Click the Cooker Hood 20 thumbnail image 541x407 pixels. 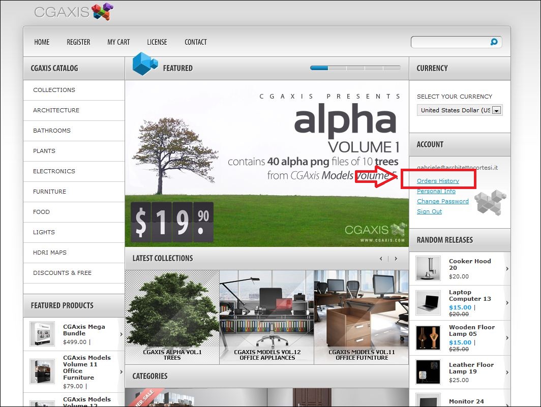tap(428, 268)
